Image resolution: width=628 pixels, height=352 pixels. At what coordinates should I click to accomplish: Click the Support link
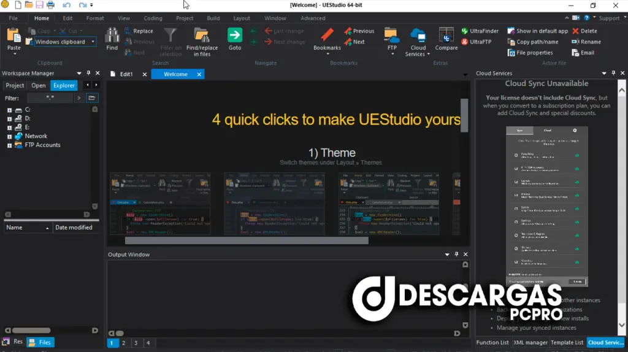[x=609, y=18]
